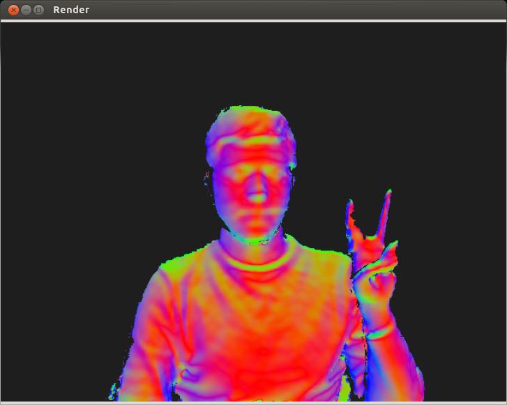
Task: Click the Render title text
Action: tap(71, 10)
